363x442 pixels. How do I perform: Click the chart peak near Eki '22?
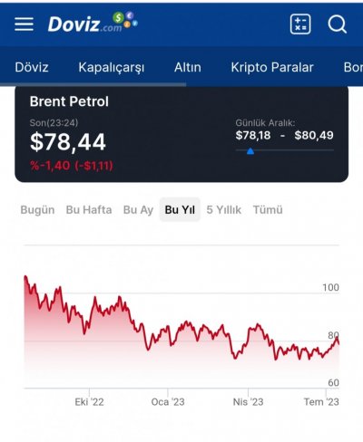point(95,298)
